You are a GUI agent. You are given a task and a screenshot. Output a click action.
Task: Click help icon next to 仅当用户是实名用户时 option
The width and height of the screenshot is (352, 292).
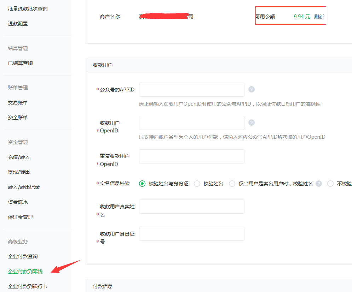[319, 184]
